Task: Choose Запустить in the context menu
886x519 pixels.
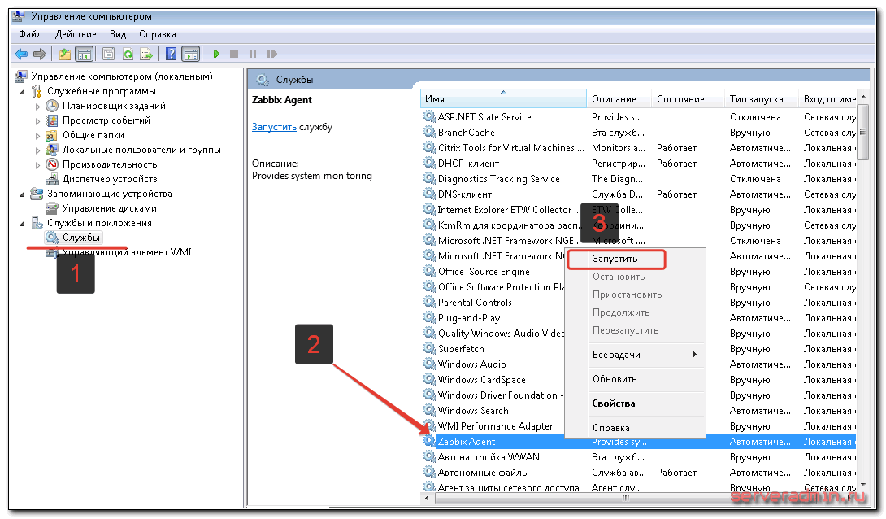Action: coord(615,259)
